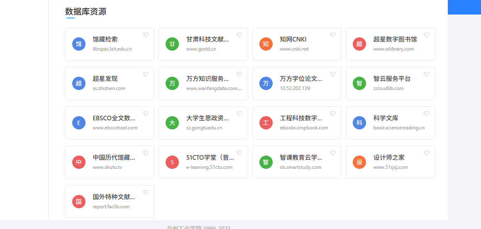The width and height of the screenshot is (481, 229).
Task: Open the 万方知识服务 database title
Action: [x=208, y=79]
